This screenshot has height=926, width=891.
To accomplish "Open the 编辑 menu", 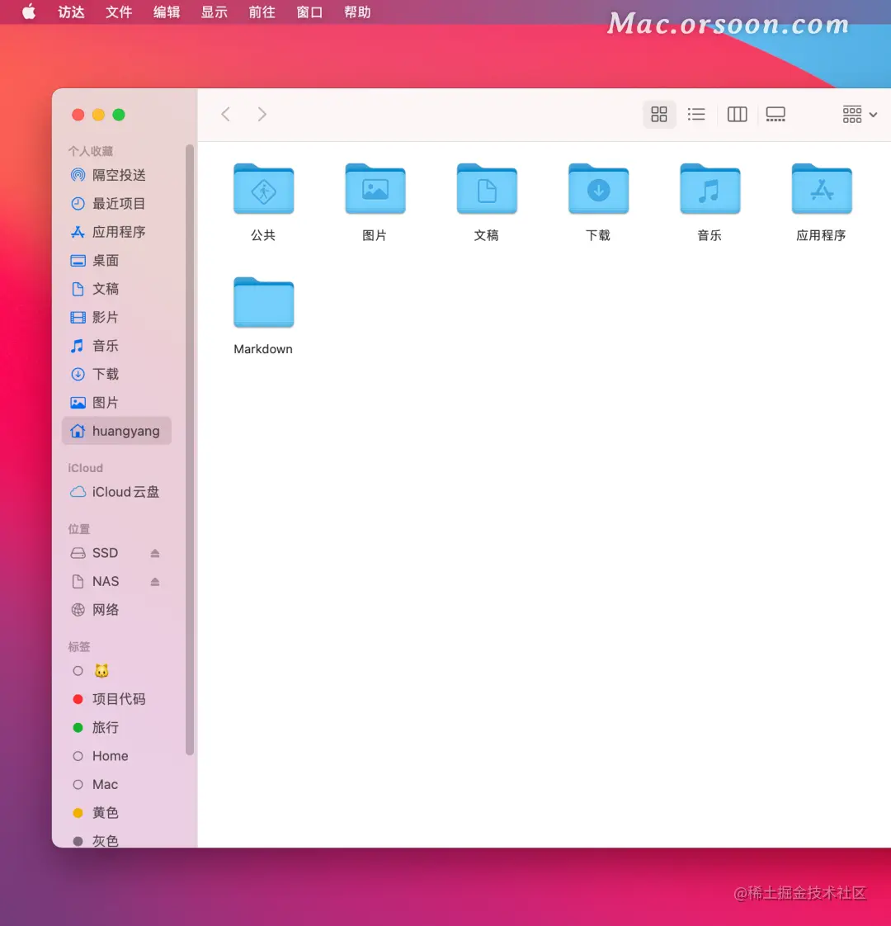I will (167, 12).
